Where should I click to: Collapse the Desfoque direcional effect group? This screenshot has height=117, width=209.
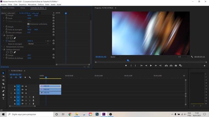pyautogui.click(x=2, y=49)
